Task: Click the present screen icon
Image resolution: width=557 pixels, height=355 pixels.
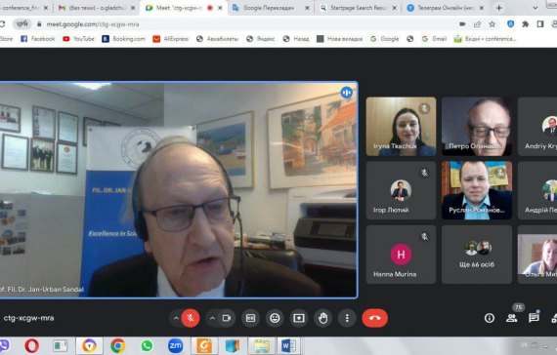Action: 299,318
